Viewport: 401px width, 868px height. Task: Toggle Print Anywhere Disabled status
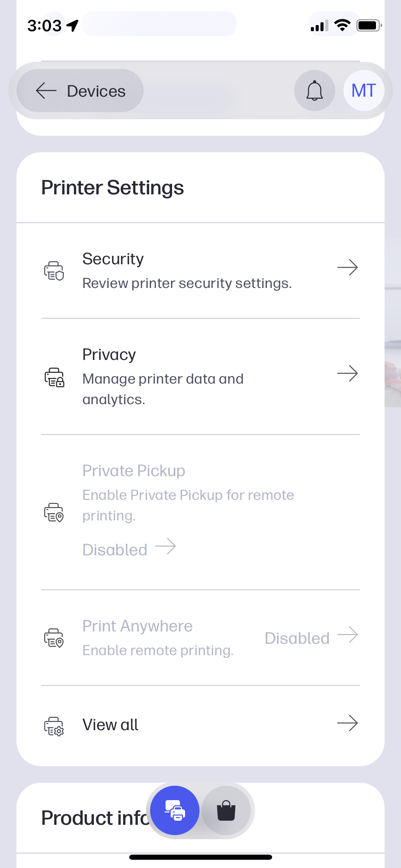tap(297, 638)
